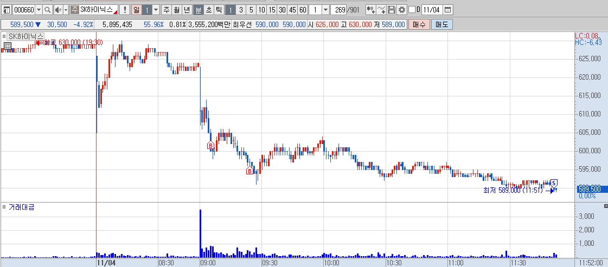Click the speaker sound alert icon
The width and height of the screenshot is (608, 267).
pos(57,10)
